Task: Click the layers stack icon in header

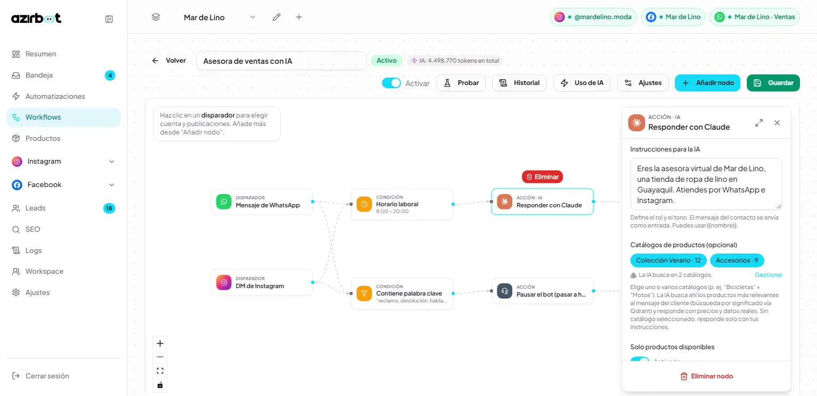Action: (156, 17)
